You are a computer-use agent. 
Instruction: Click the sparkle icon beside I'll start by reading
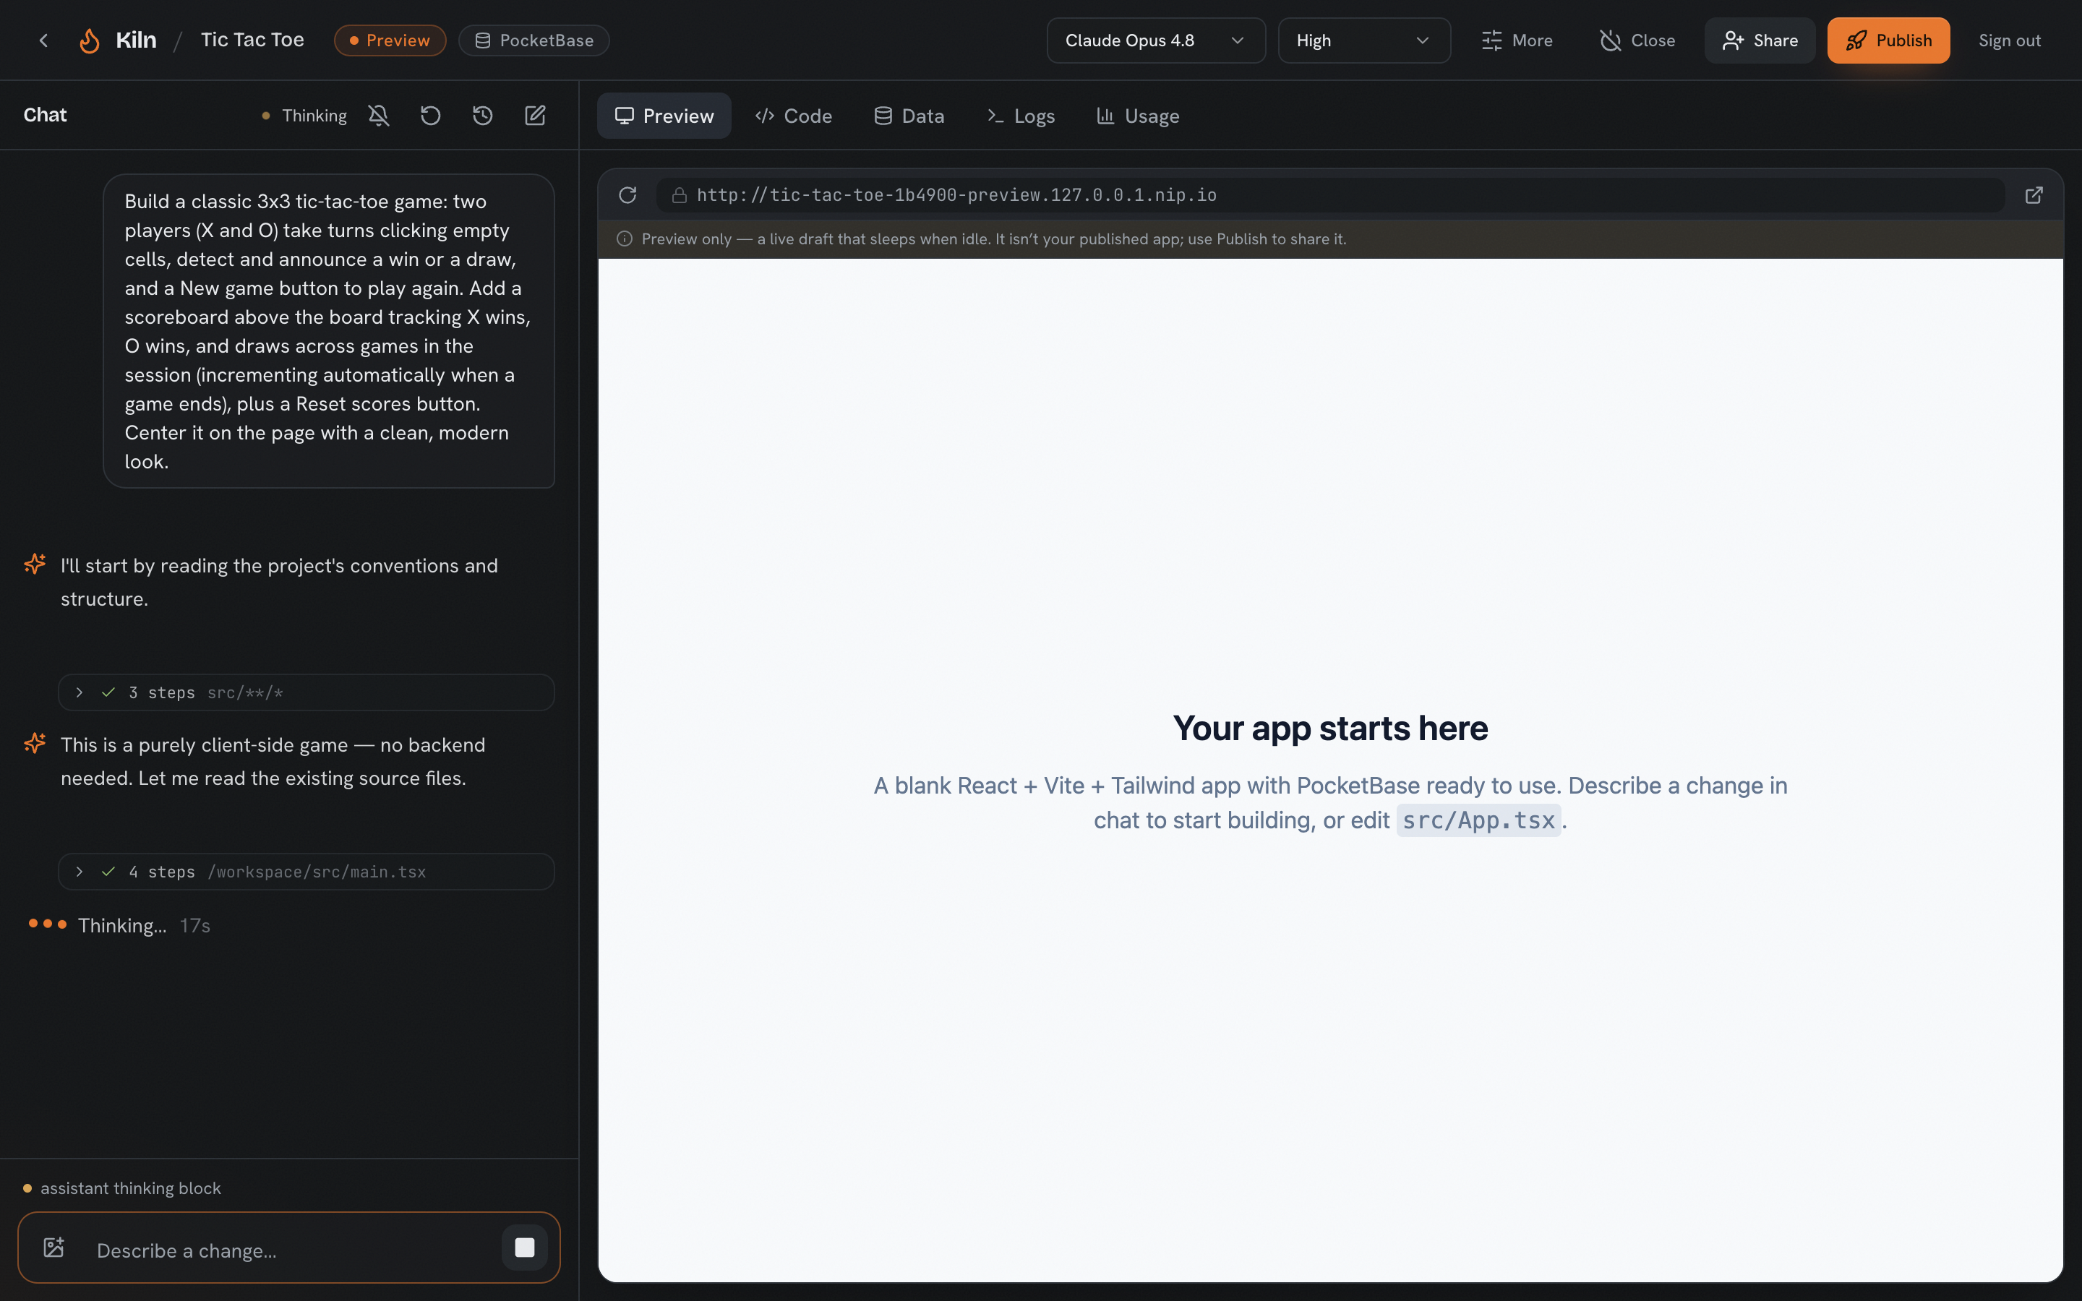(35, 564)
